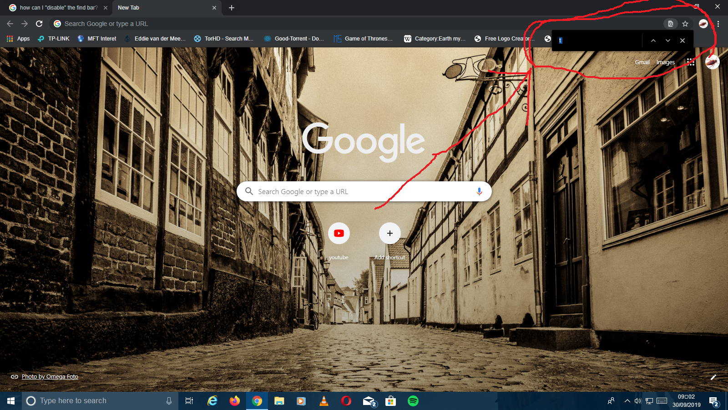Open Category:Earth my... bookmark
Image resolution: width=728 pixels, height=410 pixels.
pyautogui.click(x=435, y=39)
